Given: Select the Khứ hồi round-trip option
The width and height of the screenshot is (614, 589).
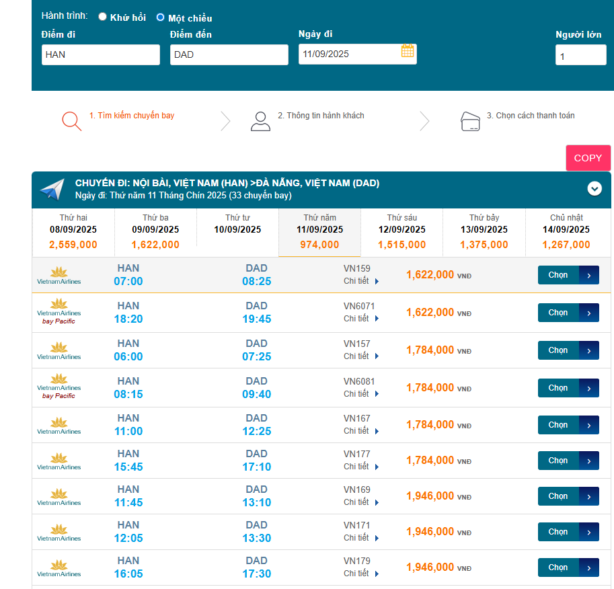Looking at the screenshot, I should pyautogui.click(x=103, y=17).
